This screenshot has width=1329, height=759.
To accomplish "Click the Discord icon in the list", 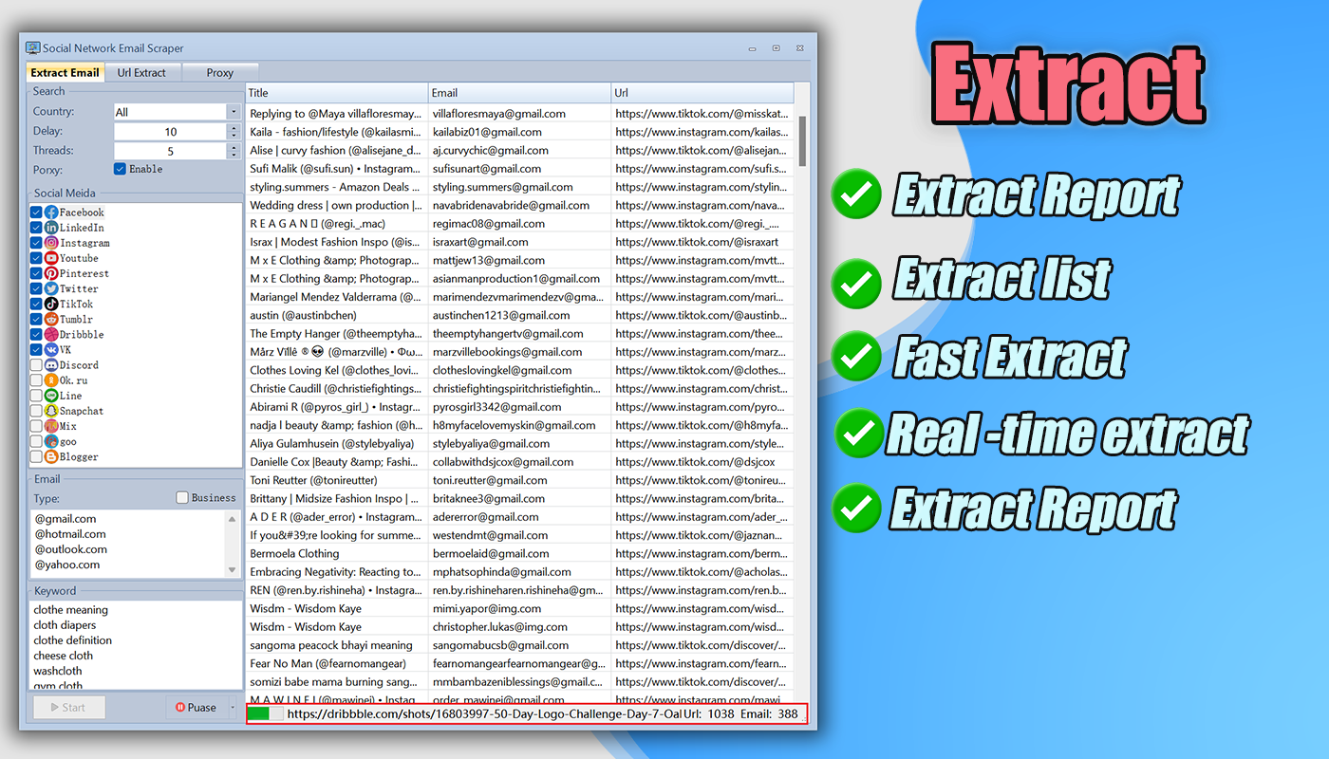I will pyautogui.click(x=50, y=364).
